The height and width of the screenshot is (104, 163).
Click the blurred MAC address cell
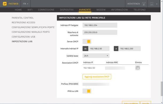click(x=115, y=68)
